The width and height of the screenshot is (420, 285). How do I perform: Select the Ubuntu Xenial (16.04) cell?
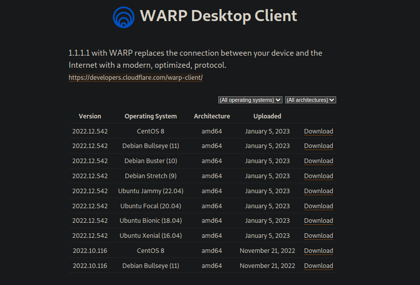151,235
